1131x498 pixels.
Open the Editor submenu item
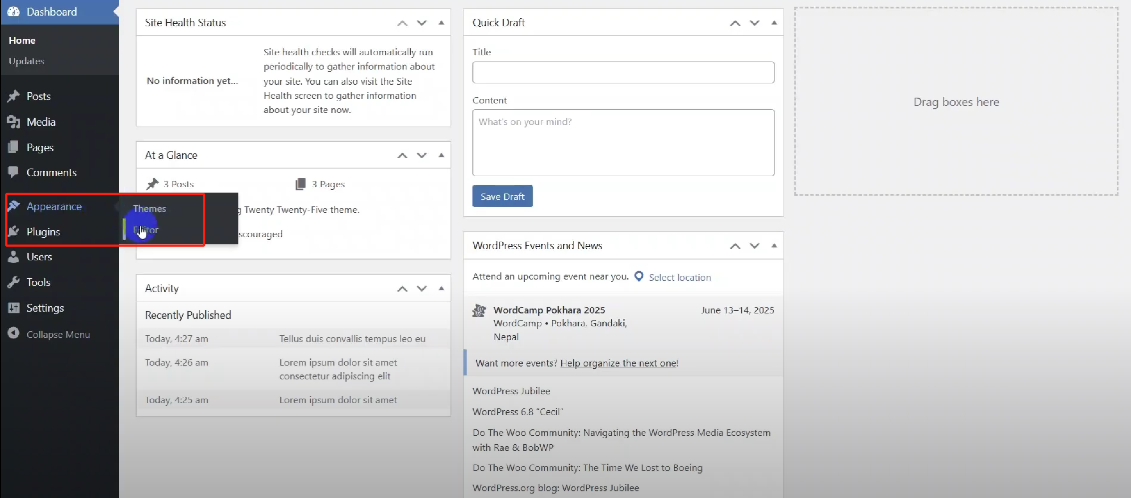pyautogui.click(x=146, y=230)
